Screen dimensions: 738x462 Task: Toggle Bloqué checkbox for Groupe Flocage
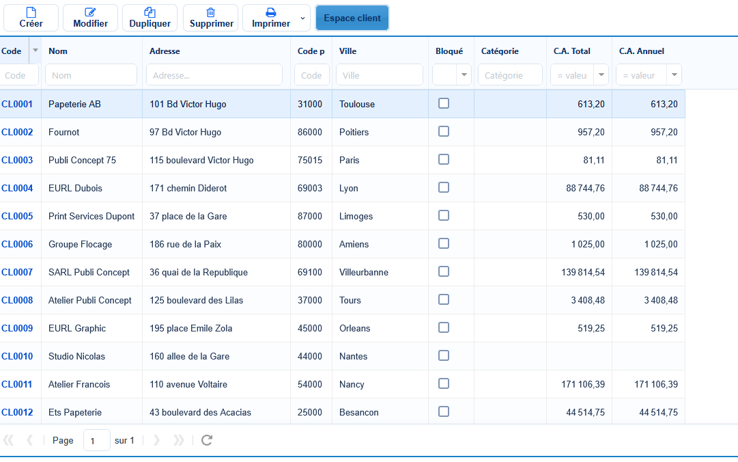coord(443,243)
